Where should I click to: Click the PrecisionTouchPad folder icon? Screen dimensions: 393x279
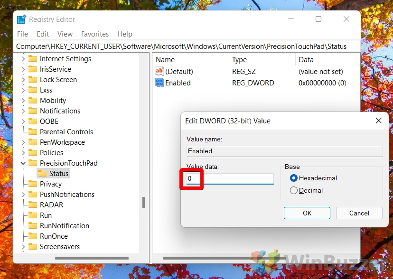pos(33,163)
